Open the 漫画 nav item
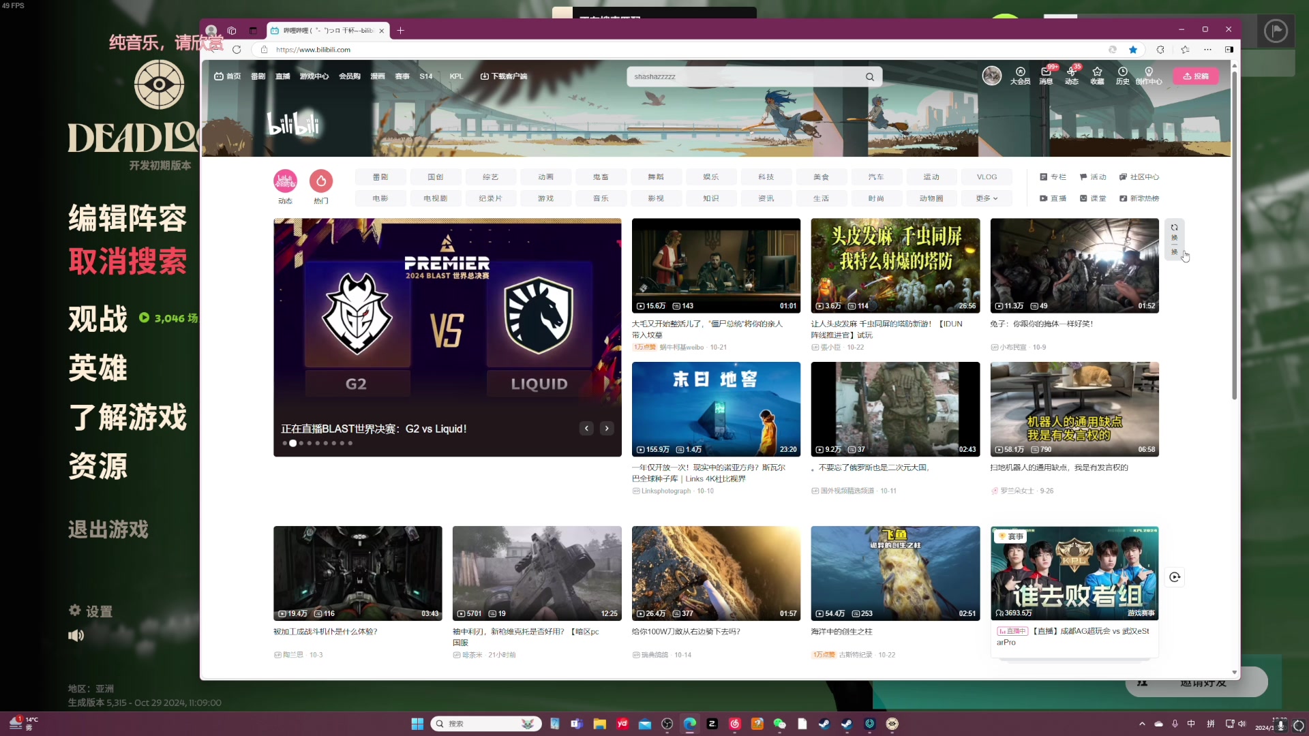 [x=378, y=76]
